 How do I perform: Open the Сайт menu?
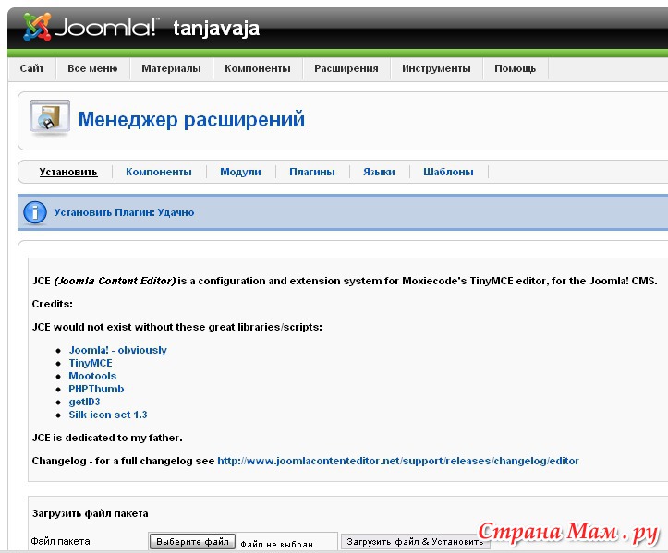tap(32, 68)
